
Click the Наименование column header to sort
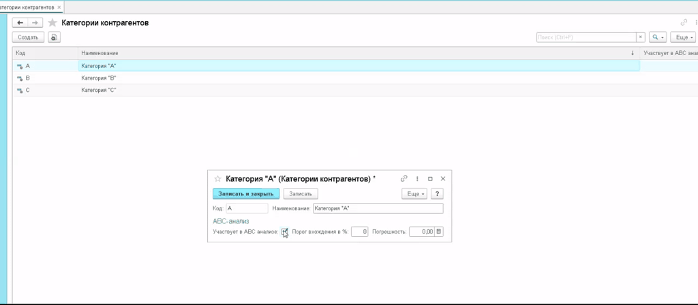click(x=100, y=53)
